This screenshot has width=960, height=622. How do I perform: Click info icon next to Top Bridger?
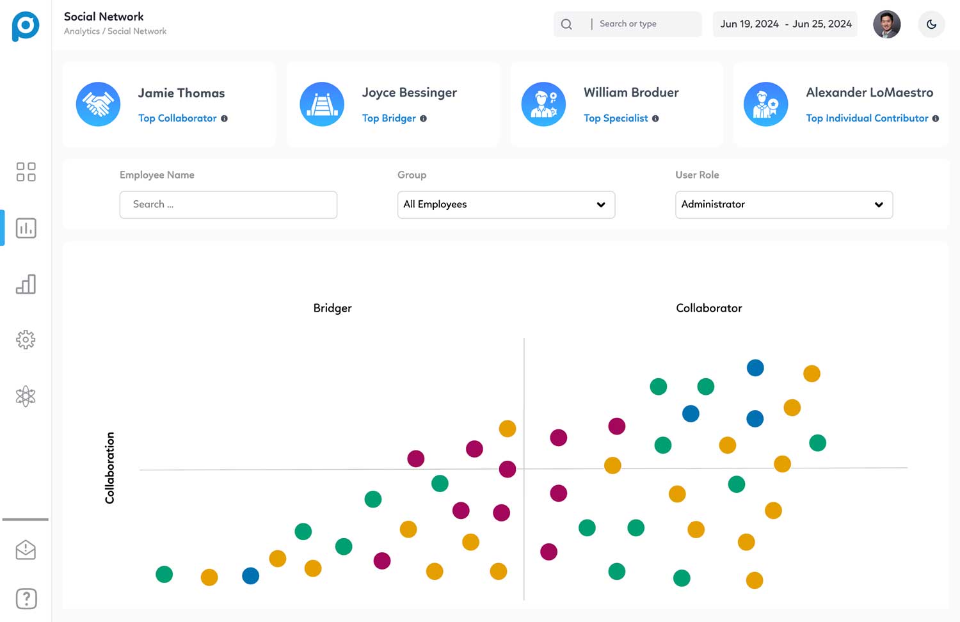click(x=423, y=118)
